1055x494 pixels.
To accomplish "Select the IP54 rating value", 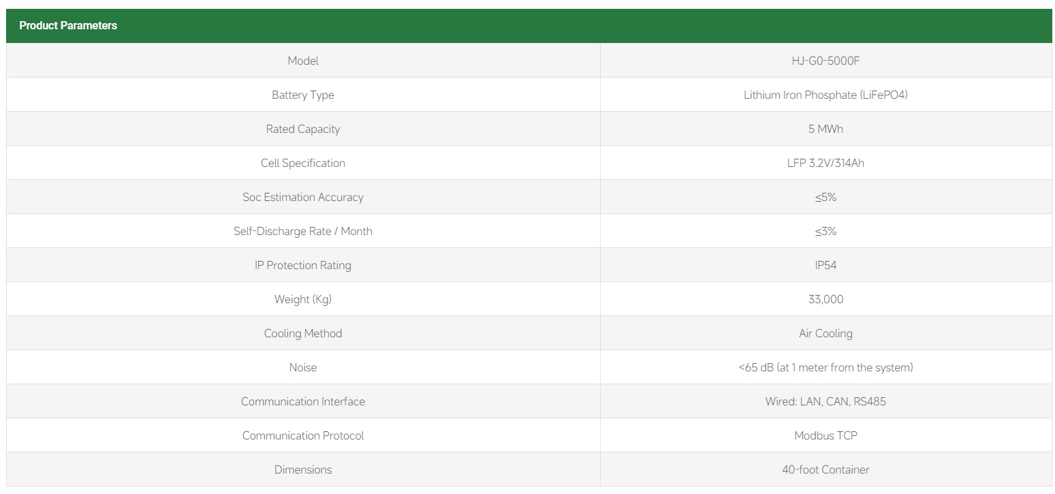I will click(825, 265).
